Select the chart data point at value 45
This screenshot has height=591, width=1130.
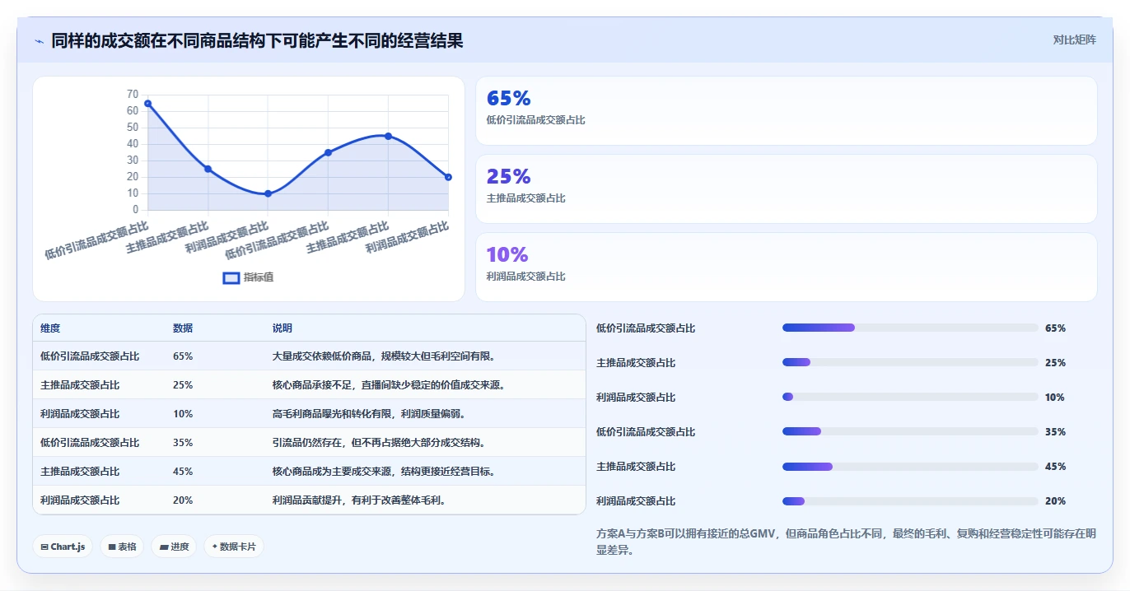point(388,136)
